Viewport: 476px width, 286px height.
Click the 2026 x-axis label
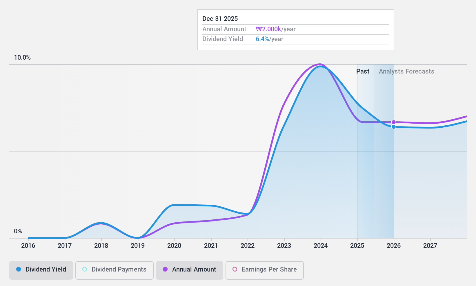coord(394,246)
